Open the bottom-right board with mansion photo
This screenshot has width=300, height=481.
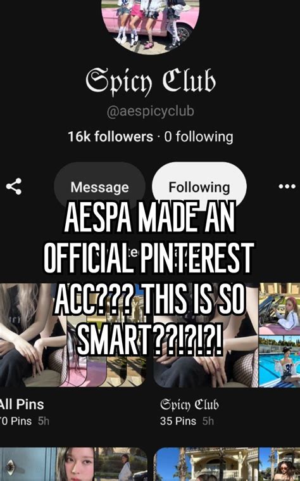(x=206, y=464)
